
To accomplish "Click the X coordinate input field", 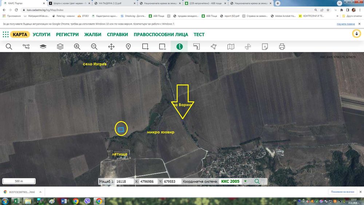I will coord(149,181).
